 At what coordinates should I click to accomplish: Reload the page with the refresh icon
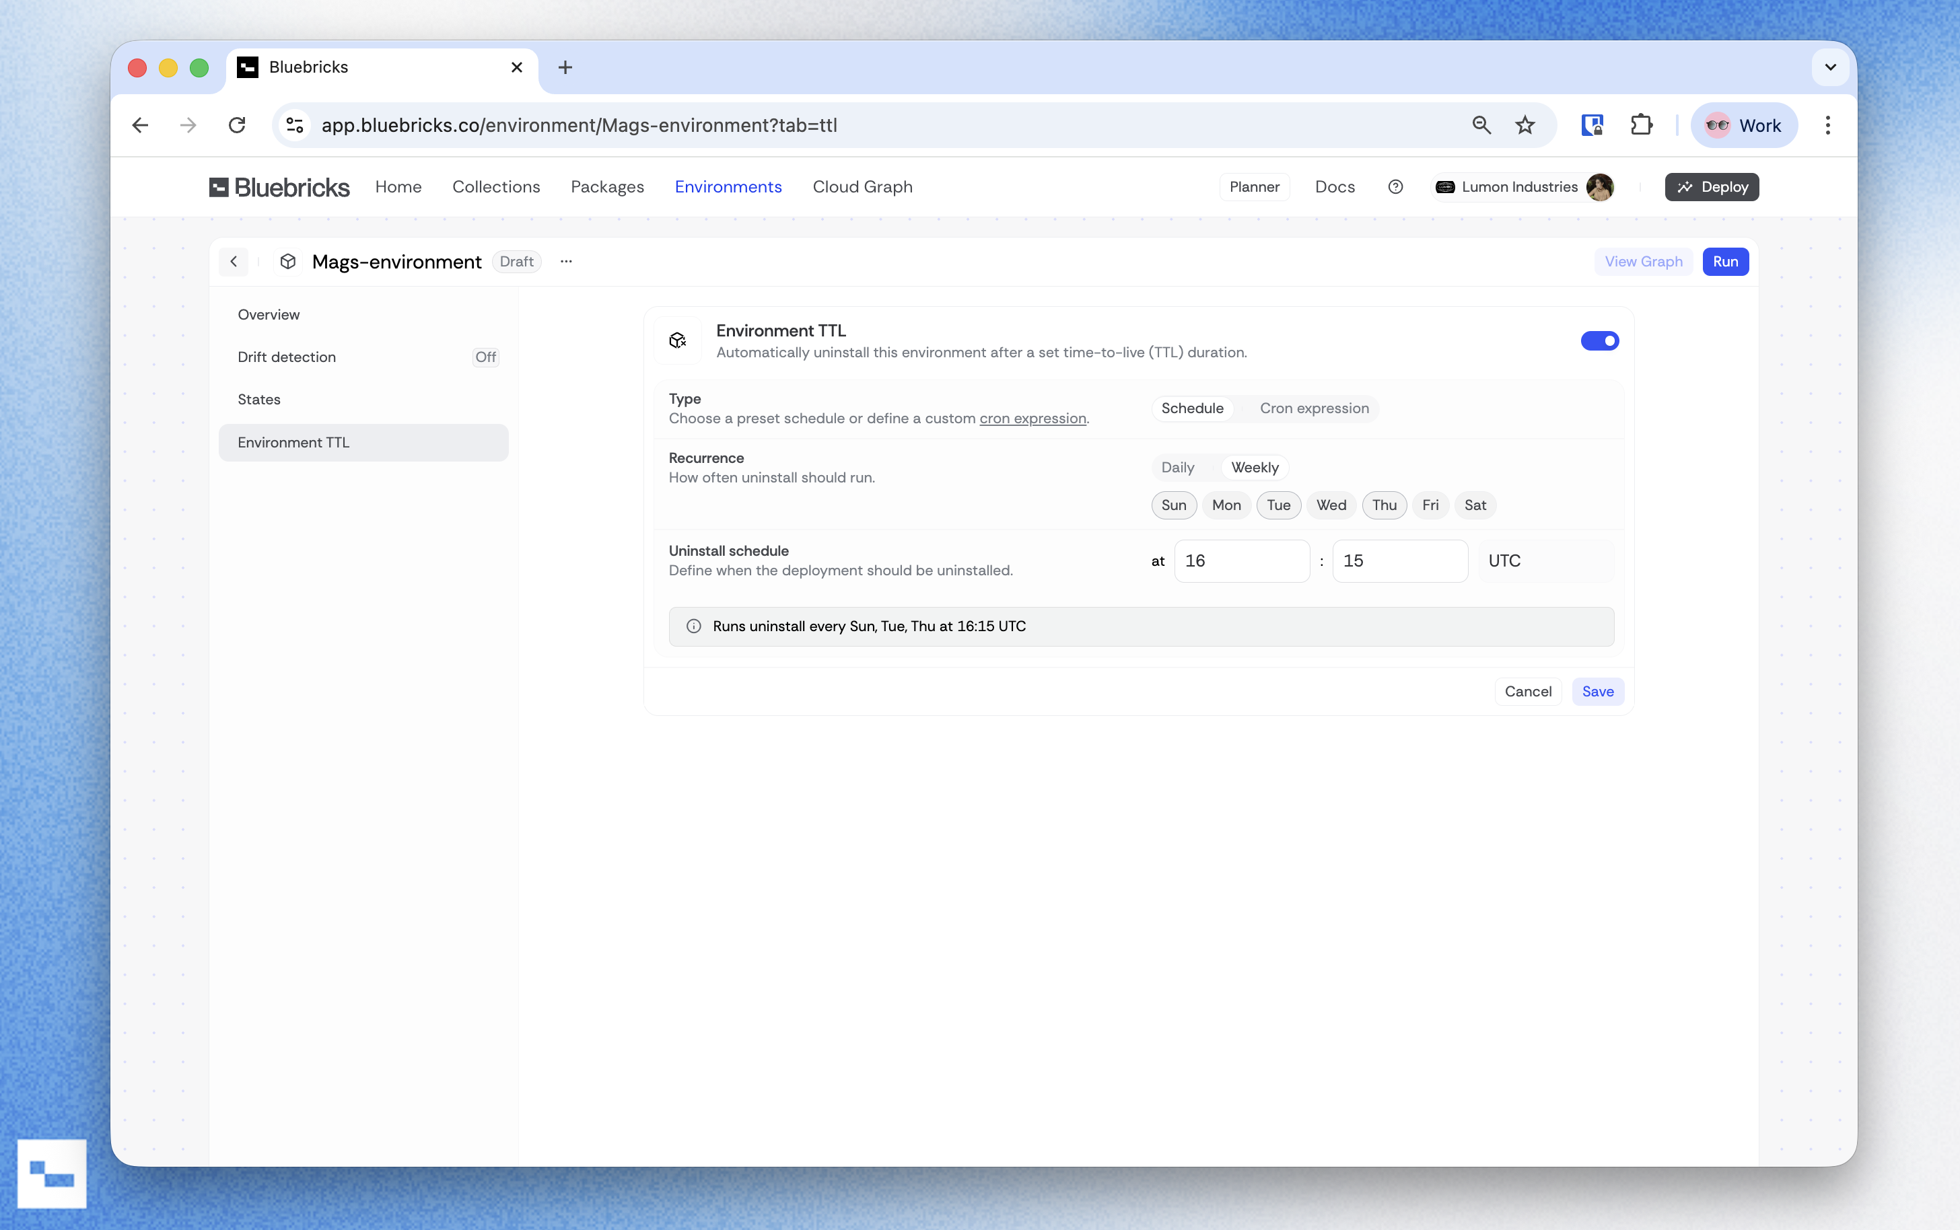[237, 125]
